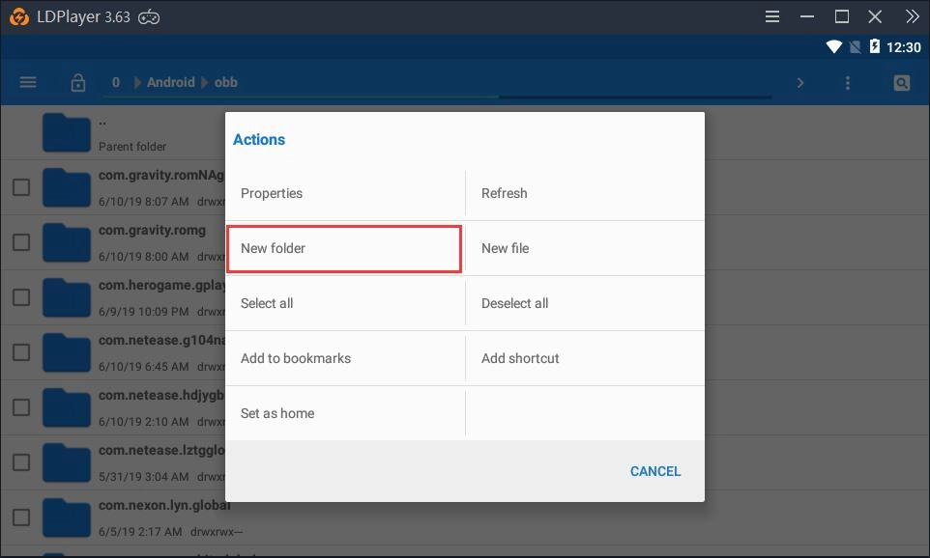Viewport: 930px width, 558px height.
Task: Click the lock icon beside the path bar
Action: (x=77, y=82)
